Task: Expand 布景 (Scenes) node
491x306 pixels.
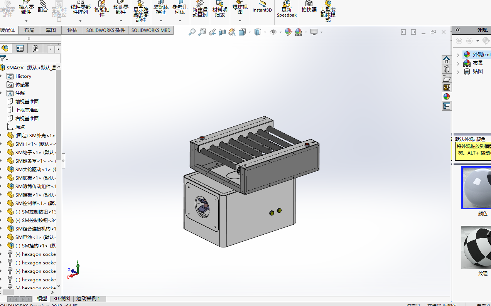Action: [x=458, y=63]
